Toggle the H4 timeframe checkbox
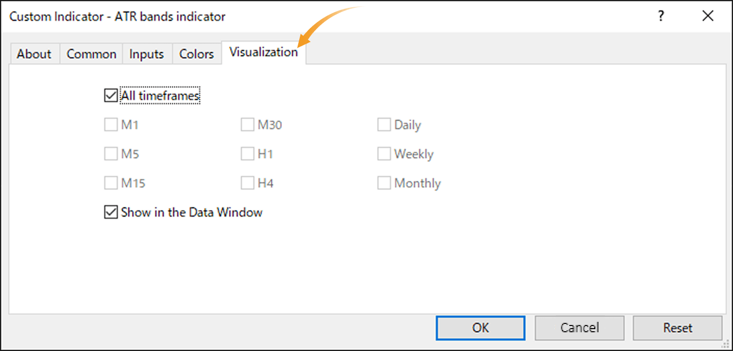Viewport: 733px width, 351px height. point(247,183)
